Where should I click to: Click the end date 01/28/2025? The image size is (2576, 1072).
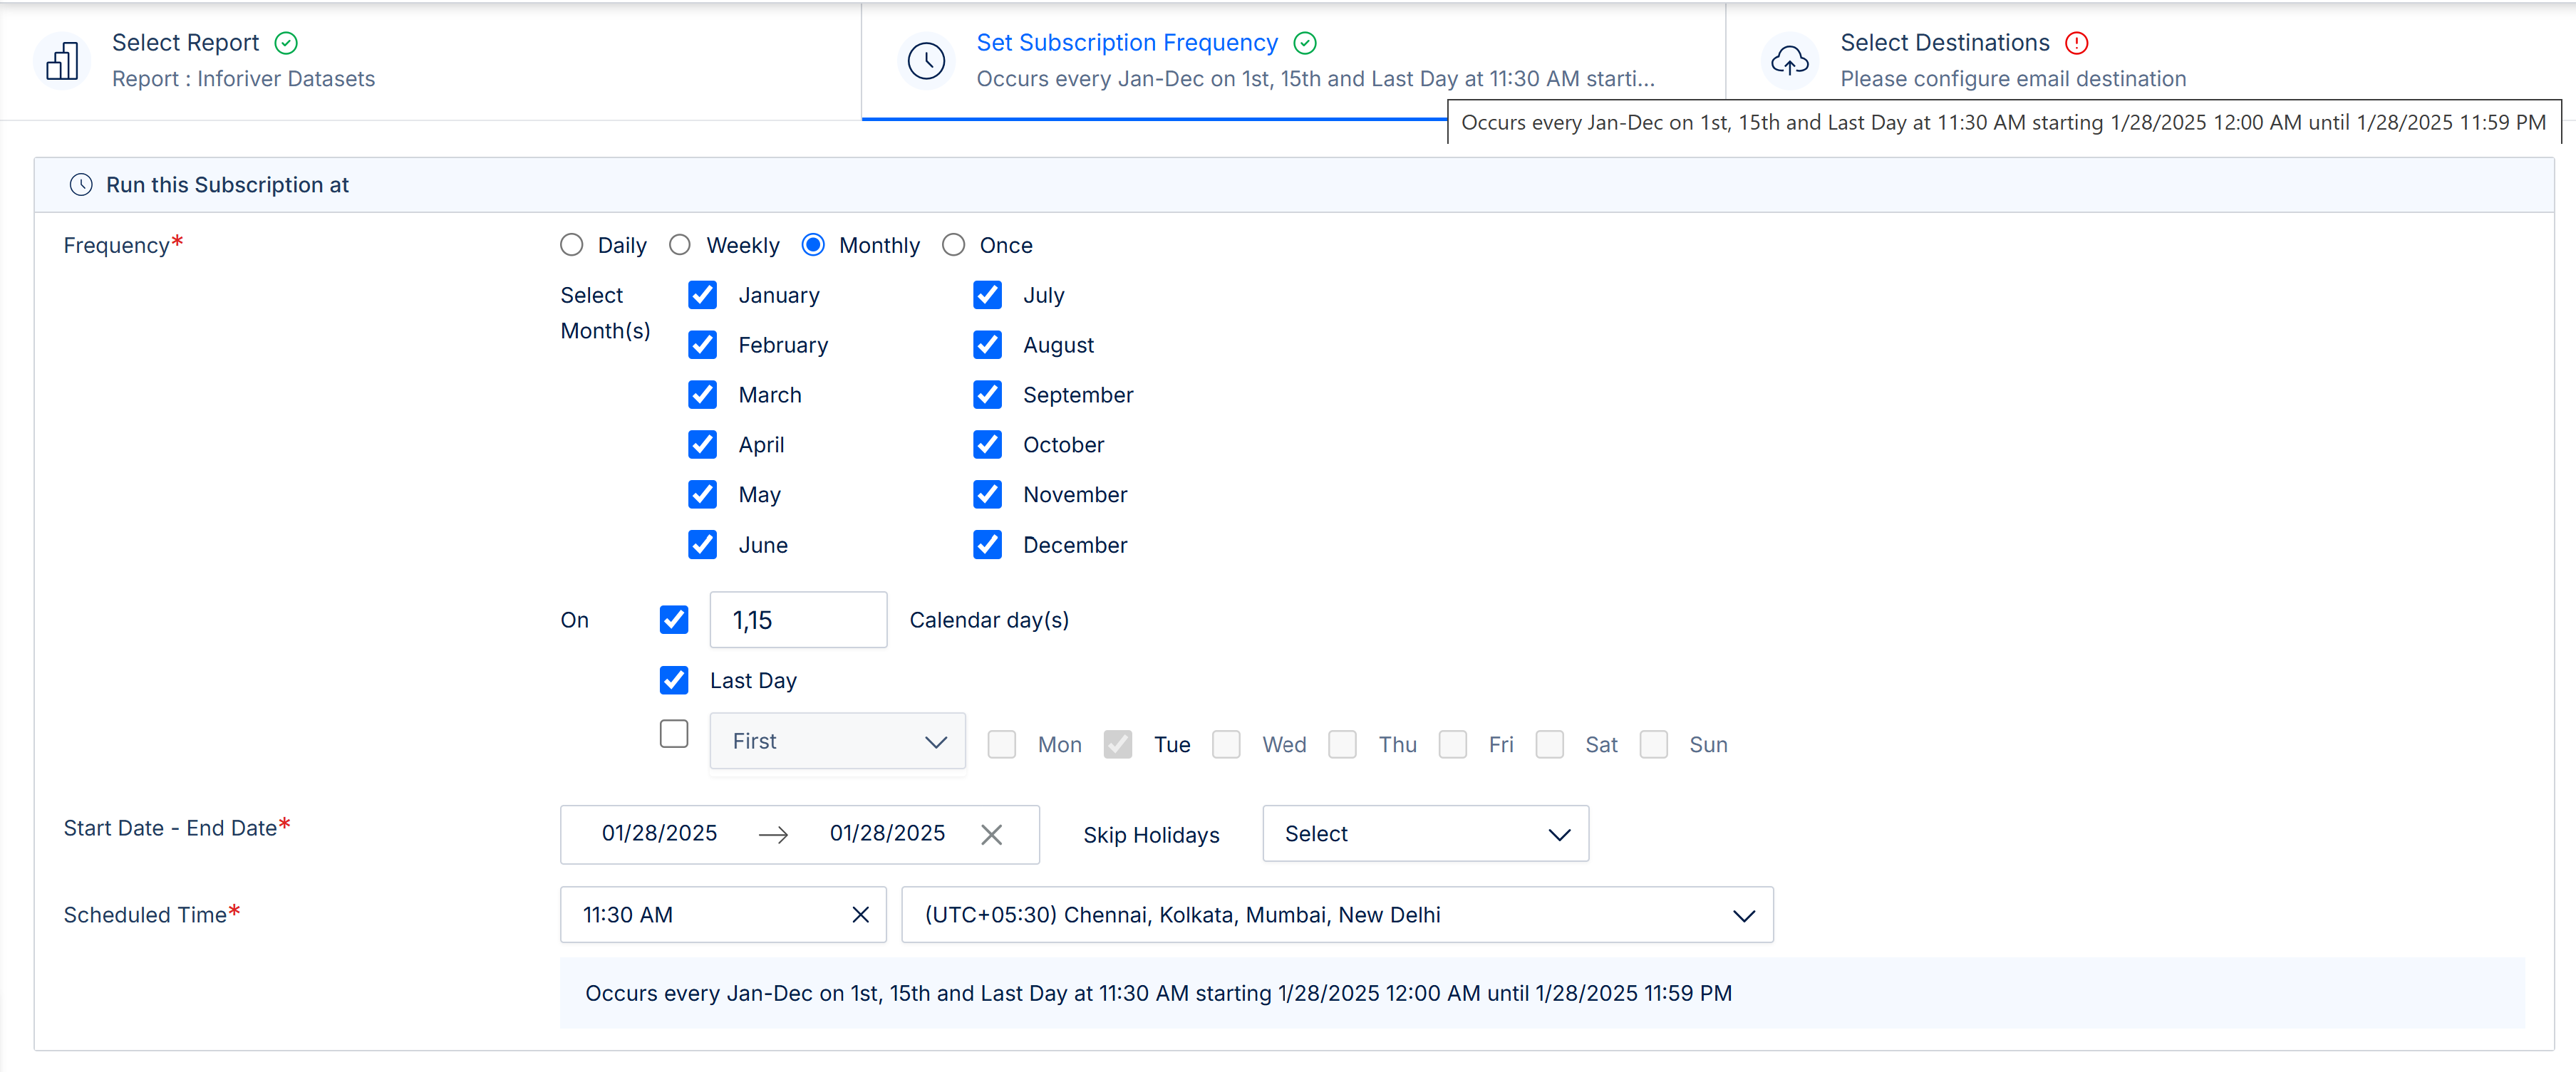pyautogui.click(x=887, y=833)
